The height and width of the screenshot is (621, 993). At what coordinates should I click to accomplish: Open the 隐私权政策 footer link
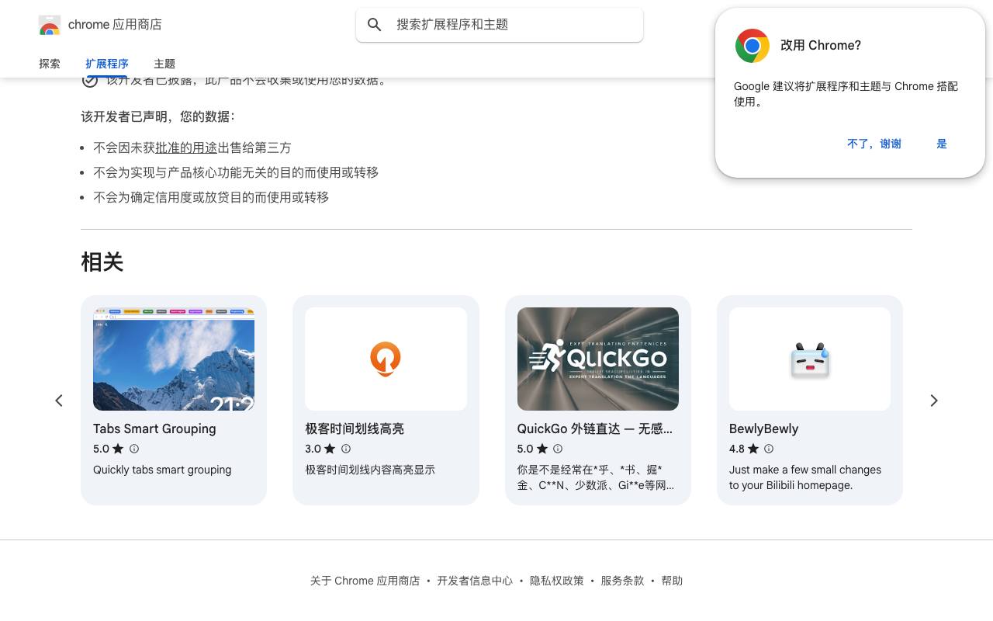557,581
